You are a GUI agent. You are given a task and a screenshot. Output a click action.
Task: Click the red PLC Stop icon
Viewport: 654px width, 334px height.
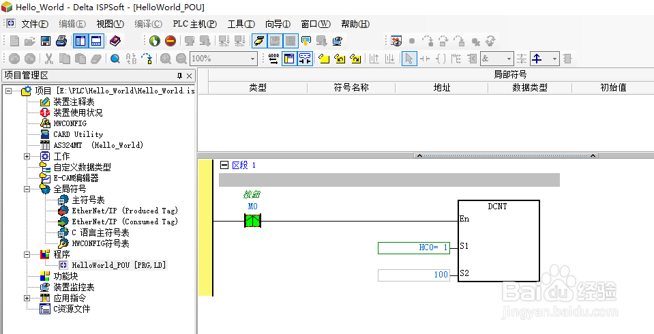(x=170, y=41)
